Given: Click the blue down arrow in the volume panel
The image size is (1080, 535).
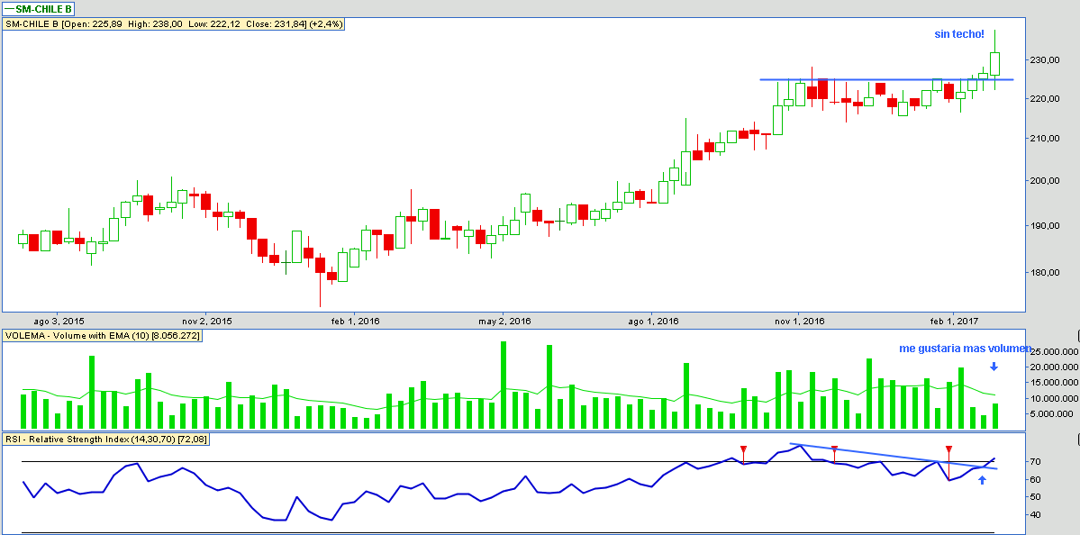Looking at the screenshot, I should pyautogui.click(x=994, y=367).
